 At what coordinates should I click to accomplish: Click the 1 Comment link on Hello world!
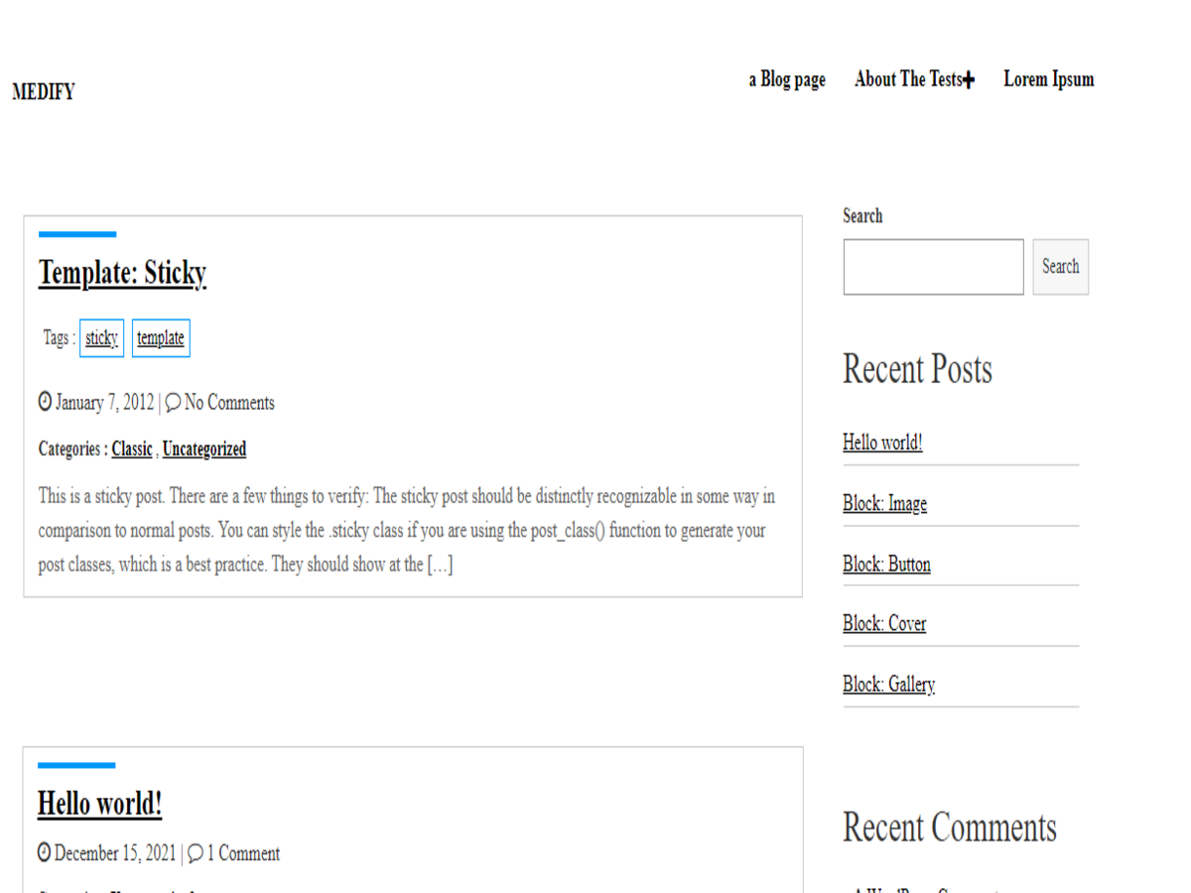pos(242,853)
